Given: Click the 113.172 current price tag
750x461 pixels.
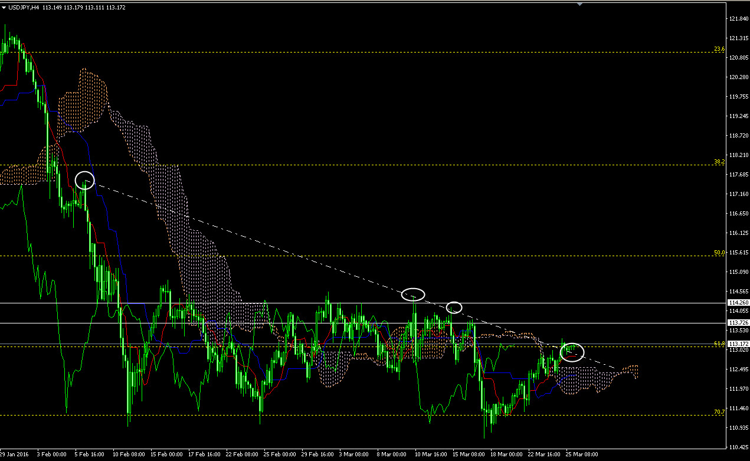Looking at the screenshot, I should (x=739, y=344).
